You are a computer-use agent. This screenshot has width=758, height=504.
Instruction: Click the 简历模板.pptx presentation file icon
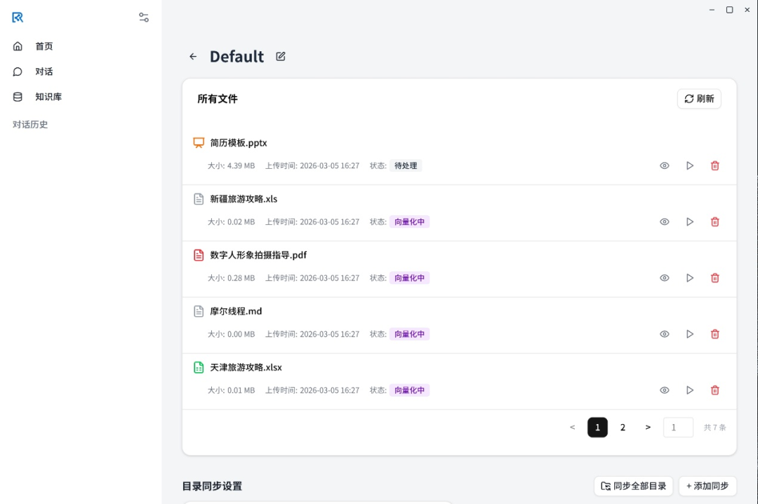point(199,143)
